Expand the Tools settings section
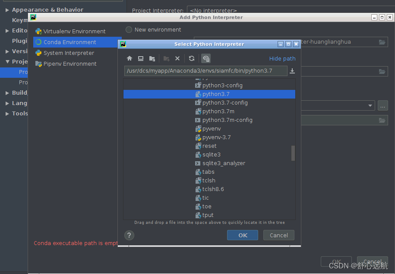This screenshot has width=395, height=274. [x=7, y=113]
